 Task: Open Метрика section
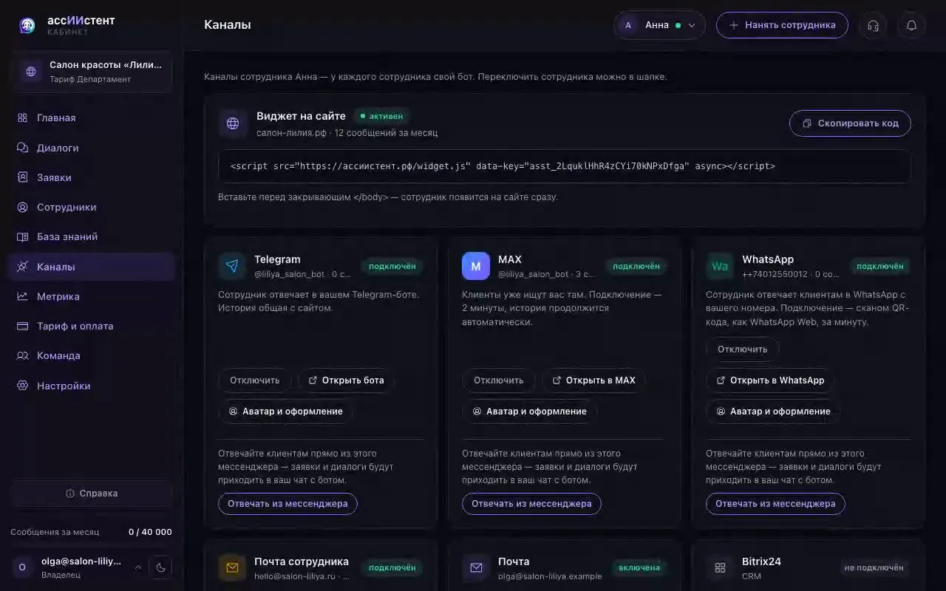click(92, 296)
